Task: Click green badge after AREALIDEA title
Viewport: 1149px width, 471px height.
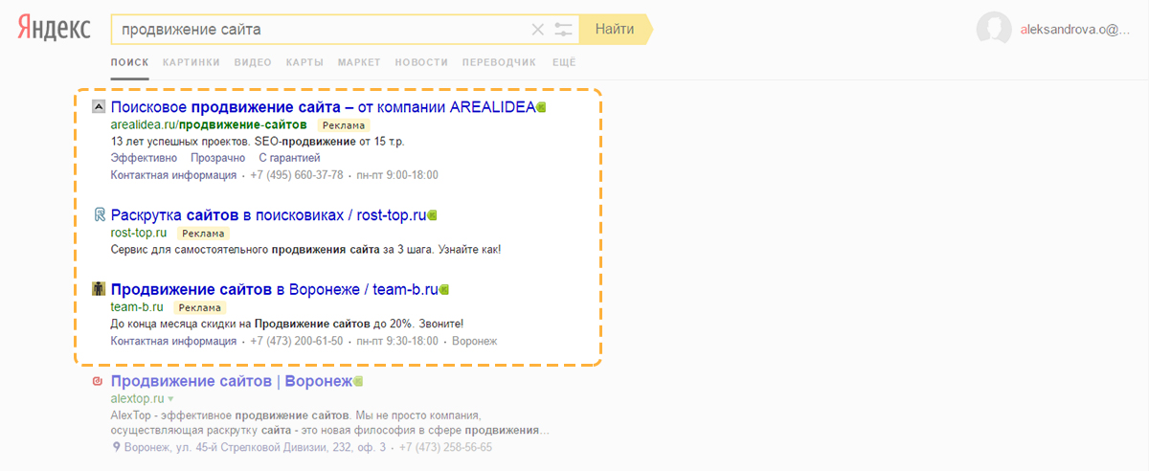Action: point(542,107)
